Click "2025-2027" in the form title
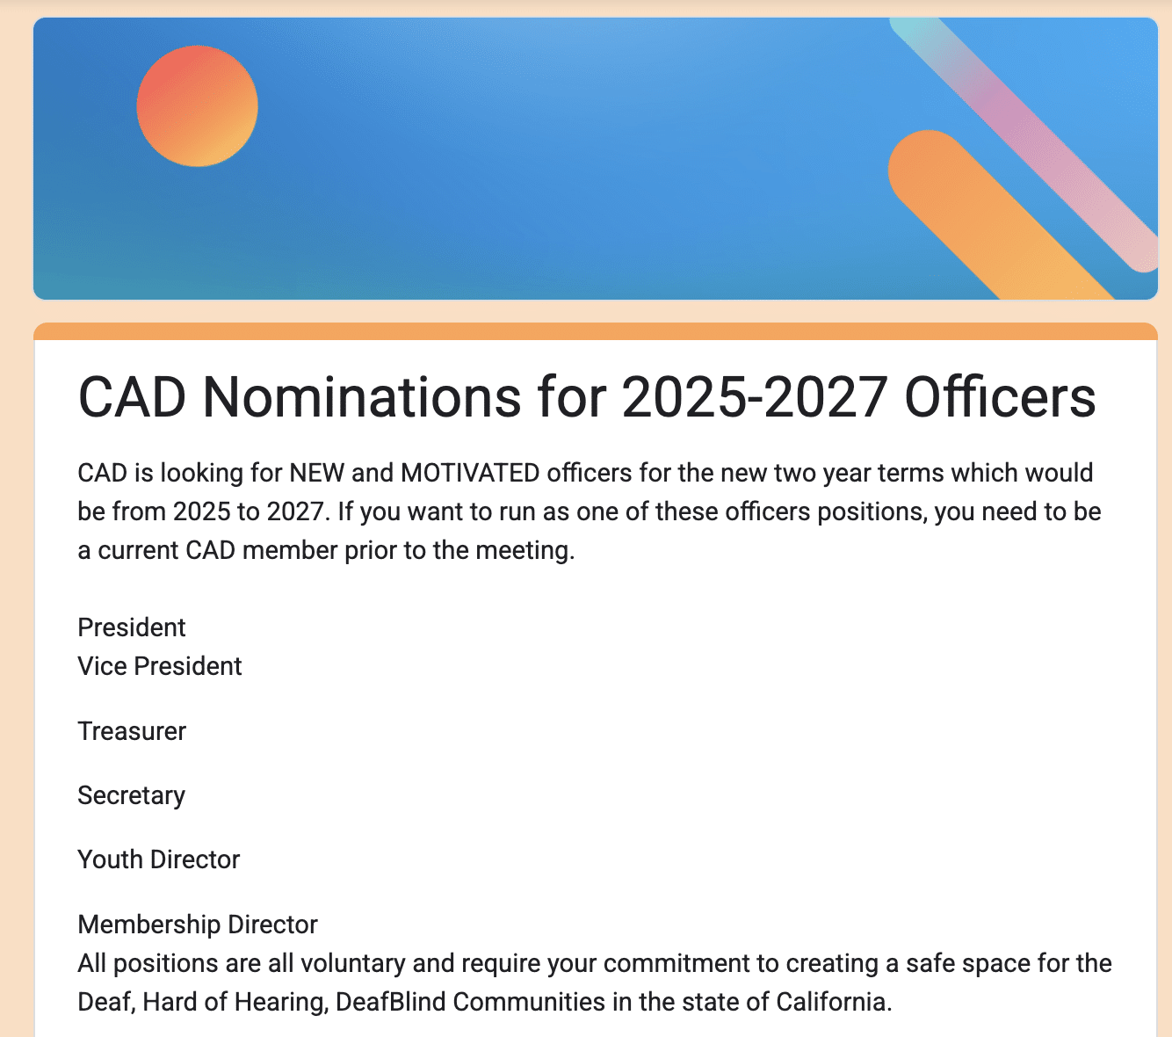Viewport: 1172px width, 1037px height. (754, 397)
